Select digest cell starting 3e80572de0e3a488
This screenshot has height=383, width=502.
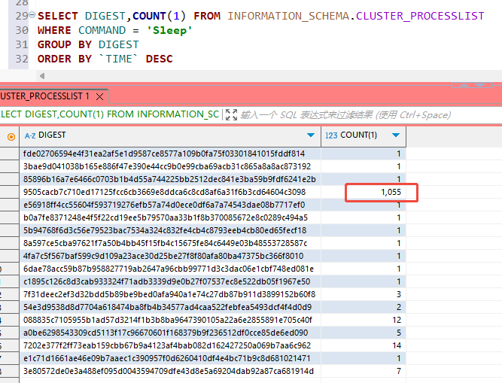tap(170, 371)
